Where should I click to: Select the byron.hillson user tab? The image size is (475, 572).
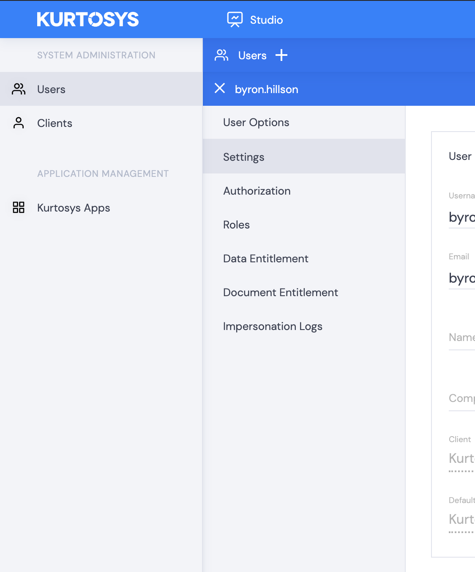pyautogui.click(x=266, y=89)
